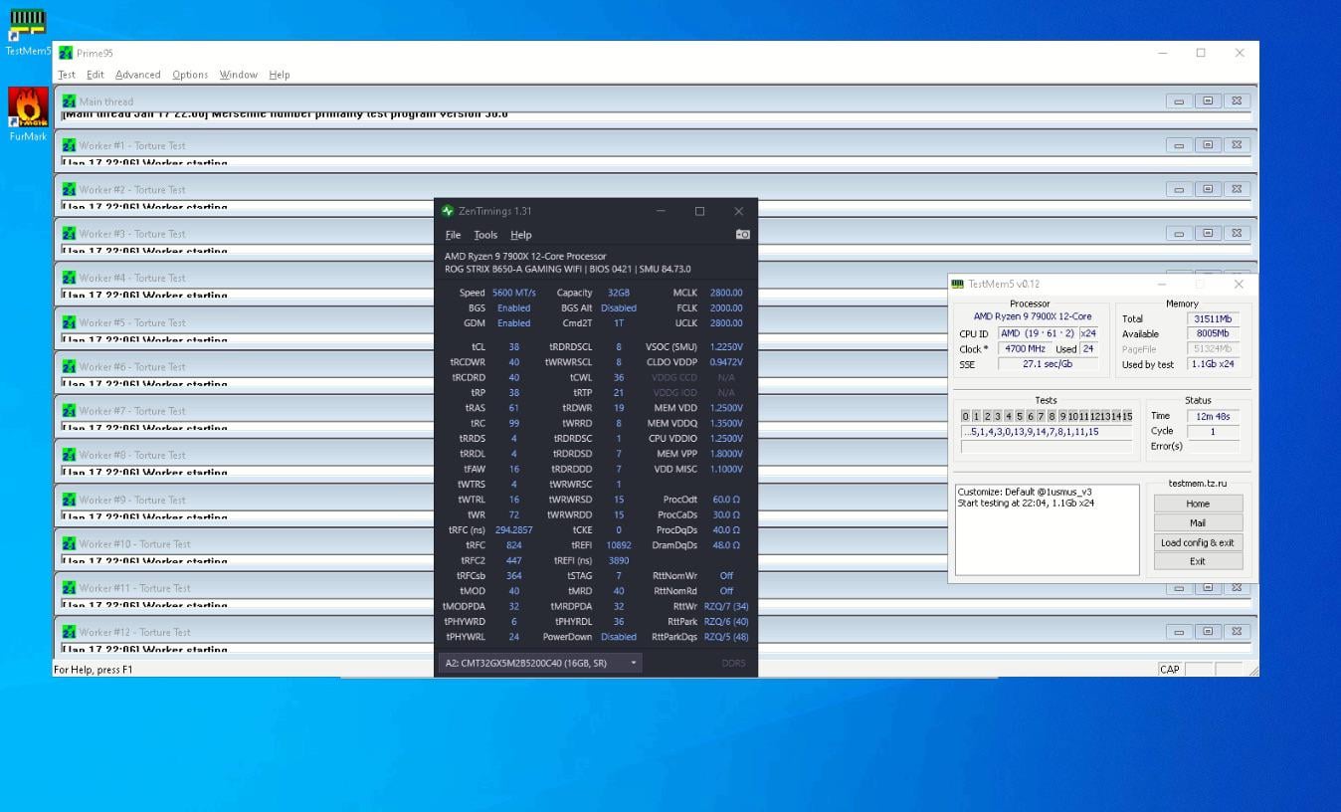Click the Worker #11 window icon
Screen dimensions: 1341x812
[69, 588]
